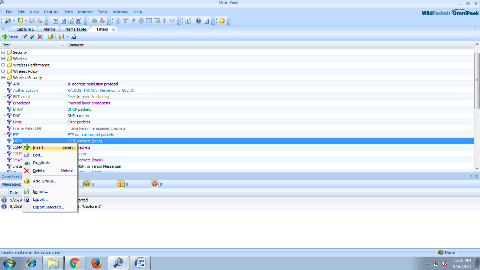Switch to the Name Table tab
Screen dimensions: 480x270
click(75, 29)
